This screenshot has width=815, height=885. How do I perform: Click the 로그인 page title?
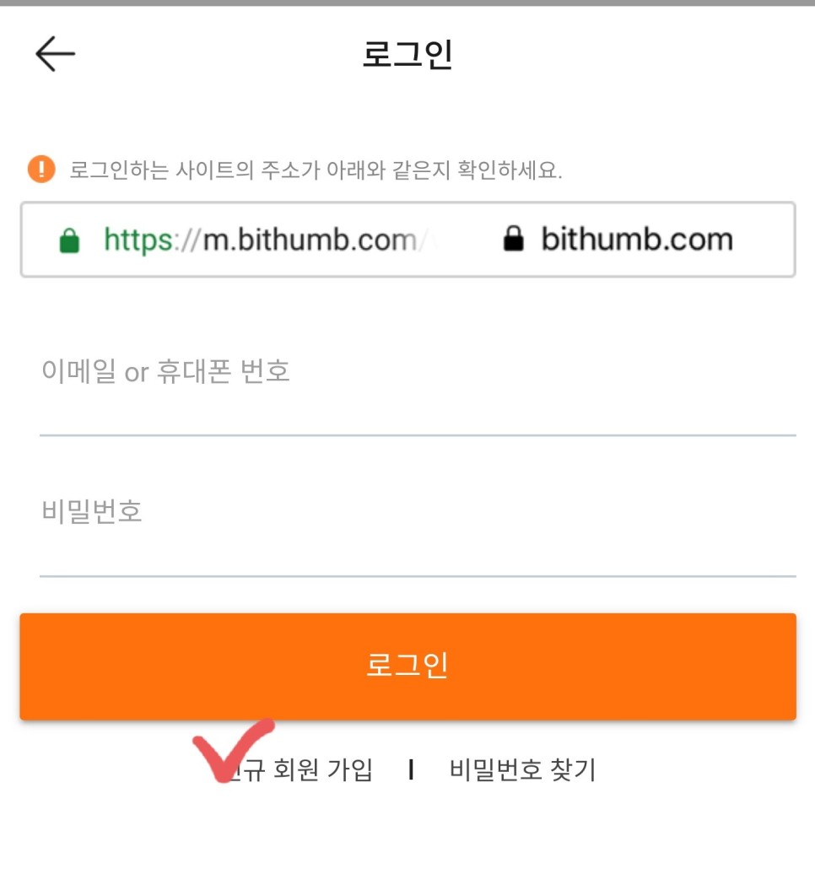coord(407,54)
